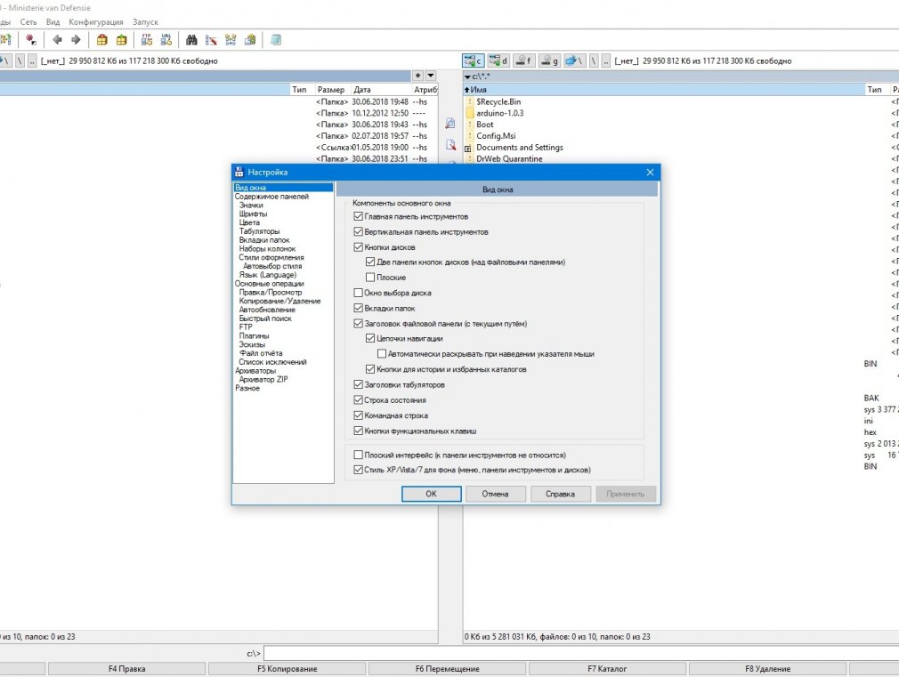The image size is (899, 677).
Task: Open the 'Вид' menu
Action: click(x=53, y=21)
